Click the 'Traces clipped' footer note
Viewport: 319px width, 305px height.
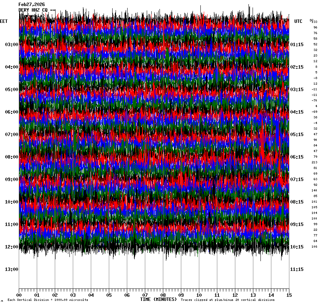coord(227,300)
